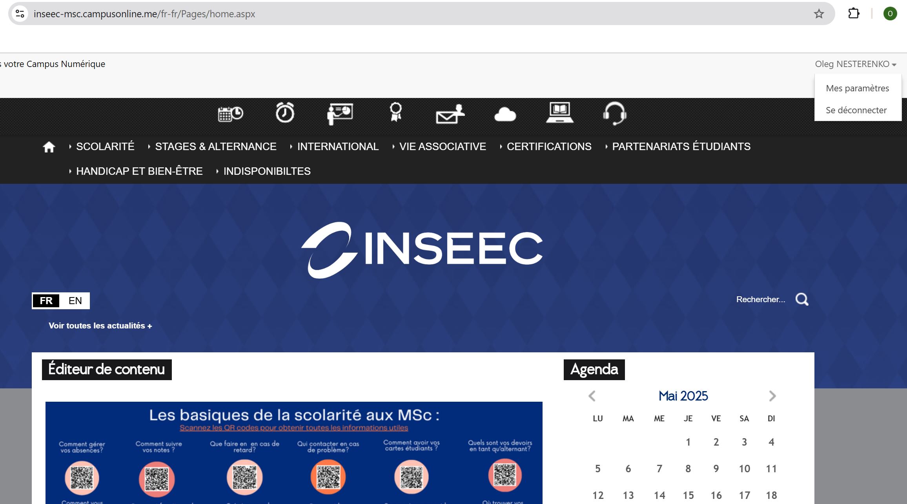Open the mail envelope icon

coord(450,114)
